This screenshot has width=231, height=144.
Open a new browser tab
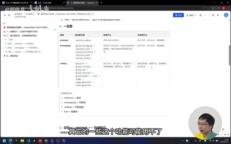point(101,3)
